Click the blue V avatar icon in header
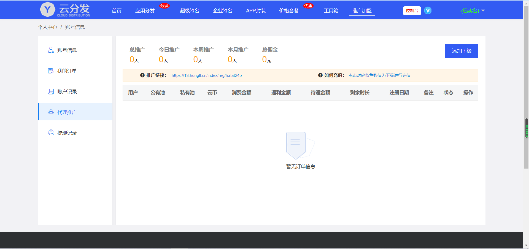This screenshot has height=249, width=529. 428,10
